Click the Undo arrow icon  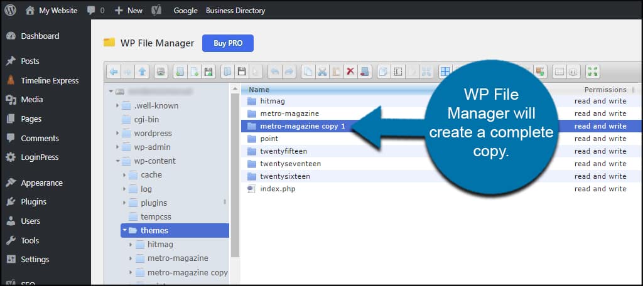[x=274, y=71]
